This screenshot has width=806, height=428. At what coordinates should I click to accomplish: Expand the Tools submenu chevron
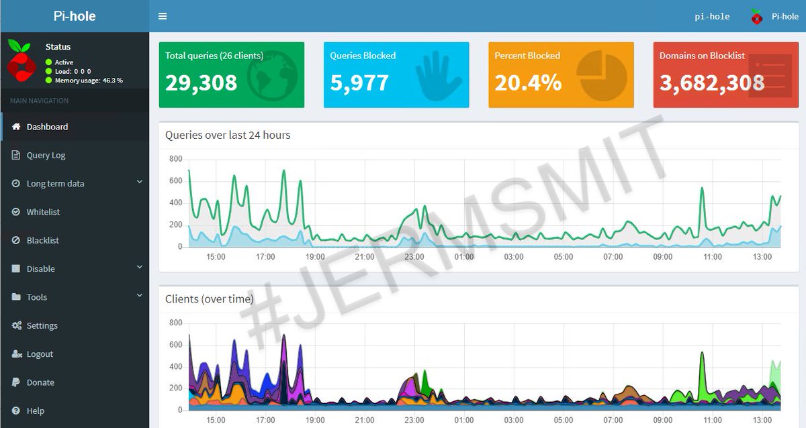point(140,295)
